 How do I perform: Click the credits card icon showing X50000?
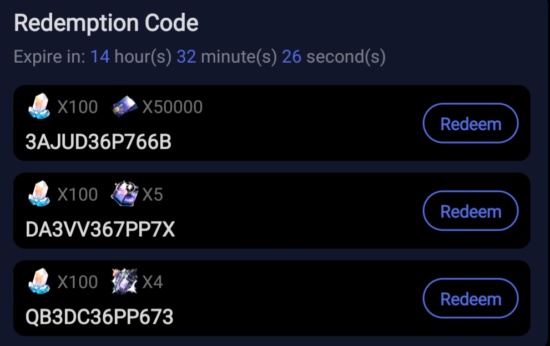(x=123, y=105)
